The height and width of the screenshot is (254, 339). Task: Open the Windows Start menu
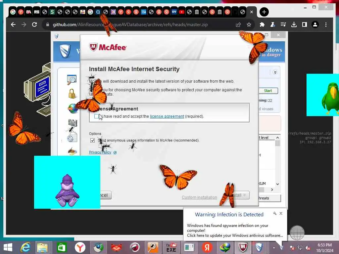8,247
